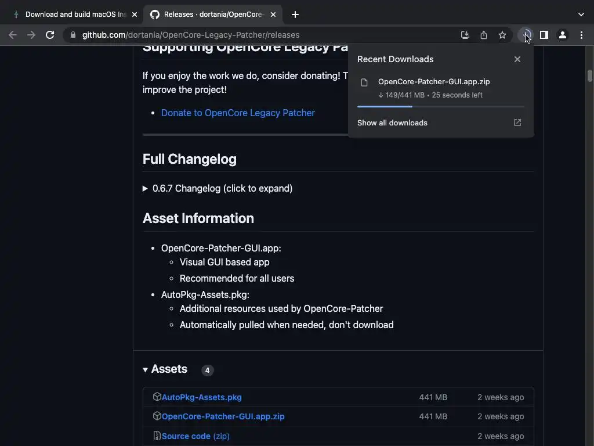Open the tab search dropdown arrow
The width and height of the screenshot is (594, 446).
tap(581, 14)
